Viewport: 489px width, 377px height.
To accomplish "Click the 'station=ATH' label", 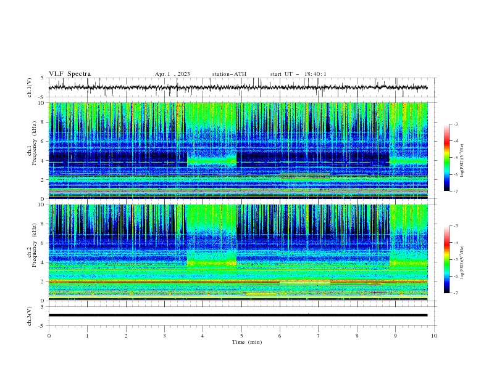I will [x=229, y=74].
